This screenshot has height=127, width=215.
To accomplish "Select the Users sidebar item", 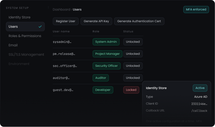I will click(25, 27).
